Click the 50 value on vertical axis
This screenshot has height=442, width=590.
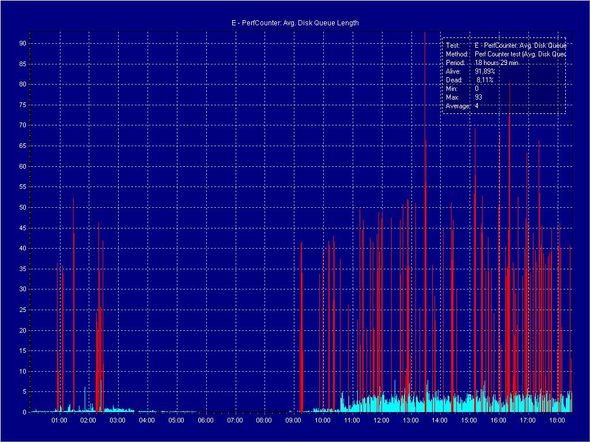(x=22, y=207)
